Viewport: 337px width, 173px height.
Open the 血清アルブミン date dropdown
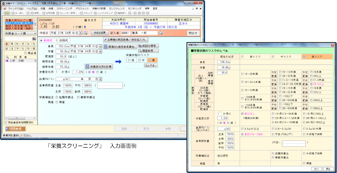pyautogui.click(x=100, y=79)
